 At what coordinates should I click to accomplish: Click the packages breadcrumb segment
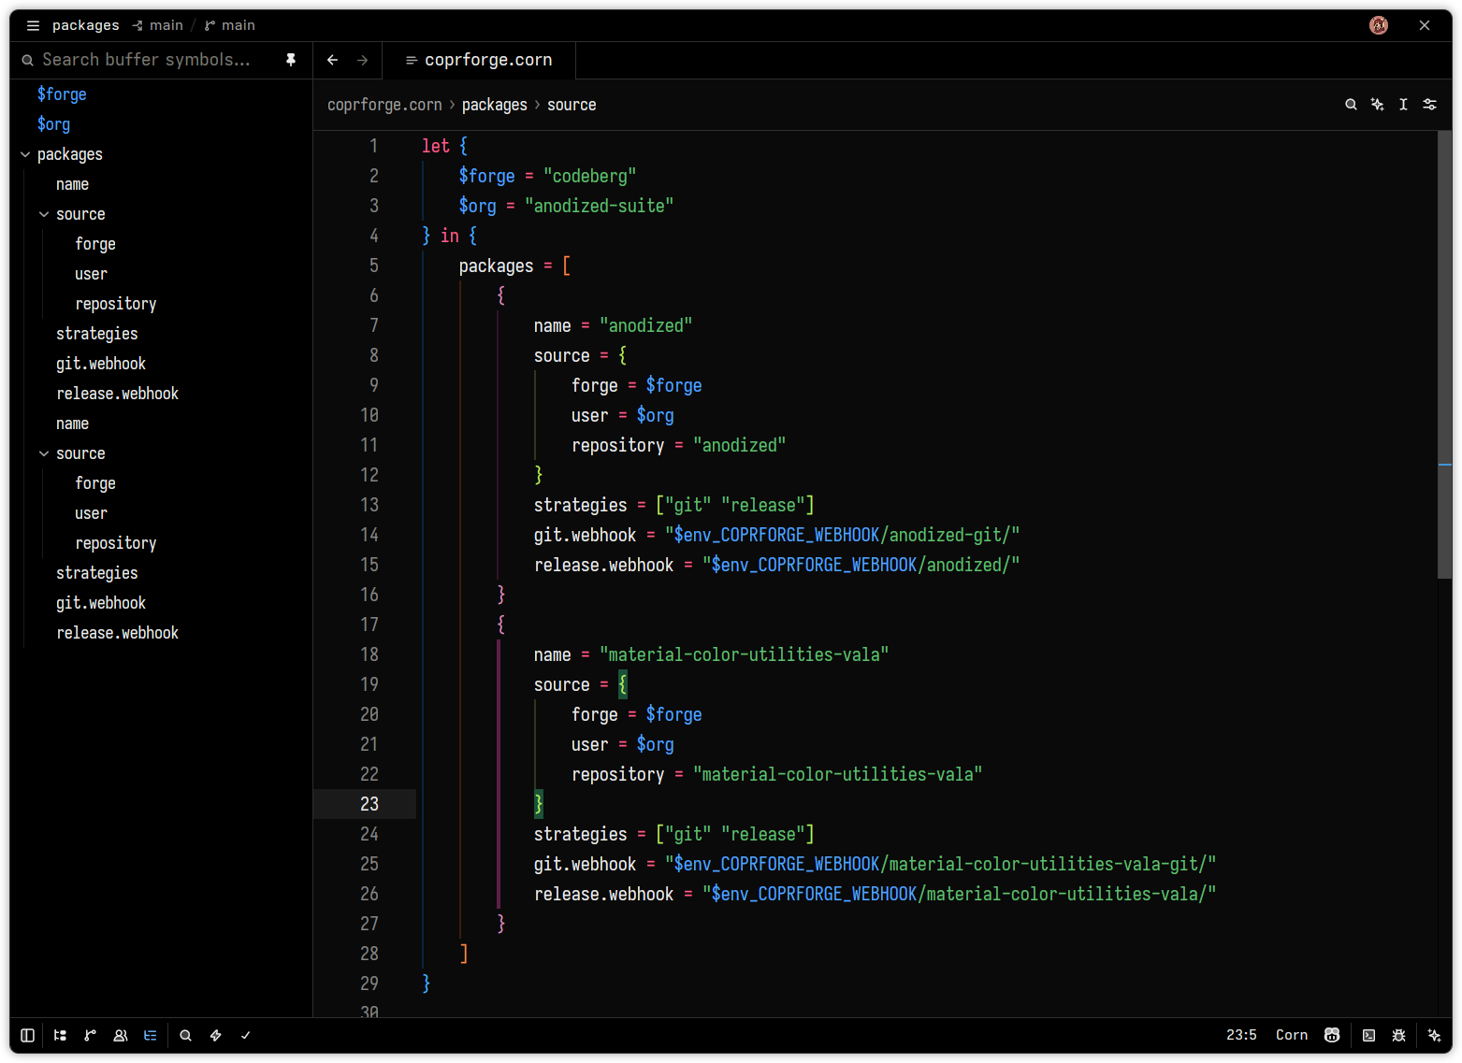(495, 105)
